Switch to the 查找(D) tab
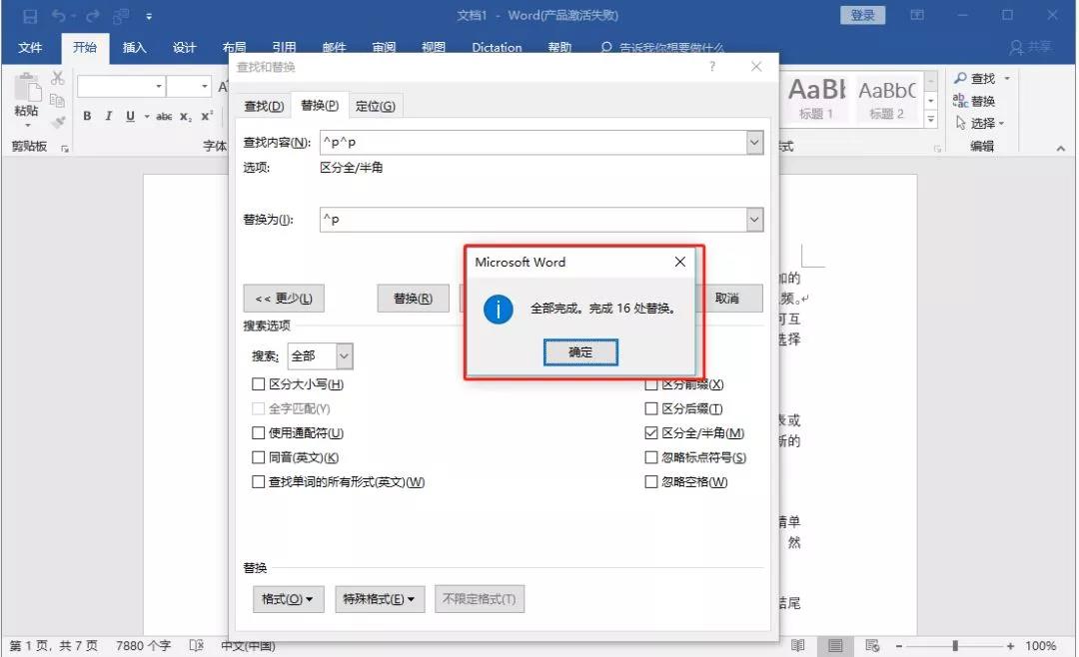The image size is (1079, 657). [264, 106]
